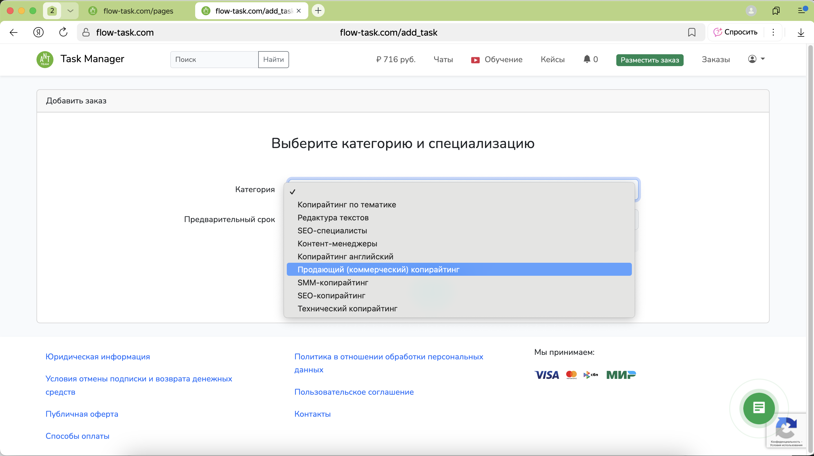Click the Task Manager ant logo
The height and width of the screenshot is (456, 814).
coord(45,59)
